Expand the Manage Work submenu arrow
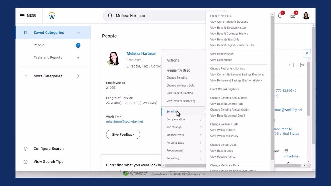Screen dimensions: 331x186 (x=201, y=135)
